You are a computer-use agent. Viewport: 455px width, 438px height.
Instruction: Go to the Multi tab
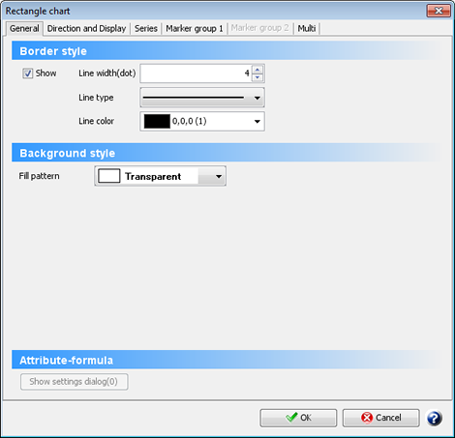click(307, 28)
